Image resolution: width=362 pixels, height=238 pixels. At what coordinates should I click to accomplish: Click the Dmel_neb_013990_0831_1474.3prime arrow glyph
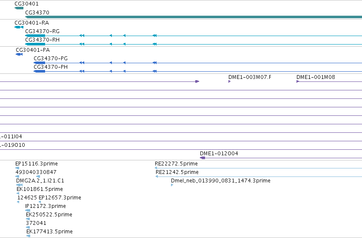(x=172, y=185)
